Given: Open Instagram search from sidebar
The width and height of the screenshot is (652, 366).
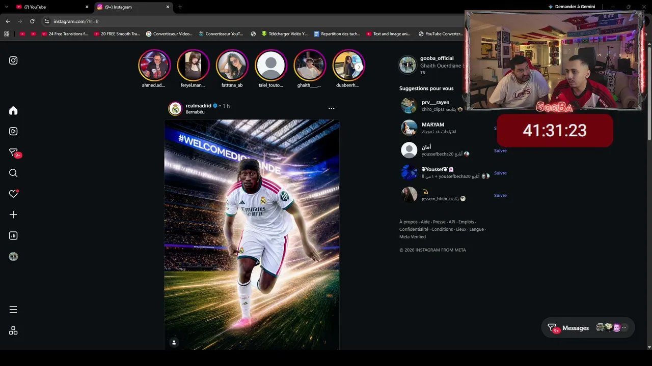Looking at the screenshot, I should 13,173.
